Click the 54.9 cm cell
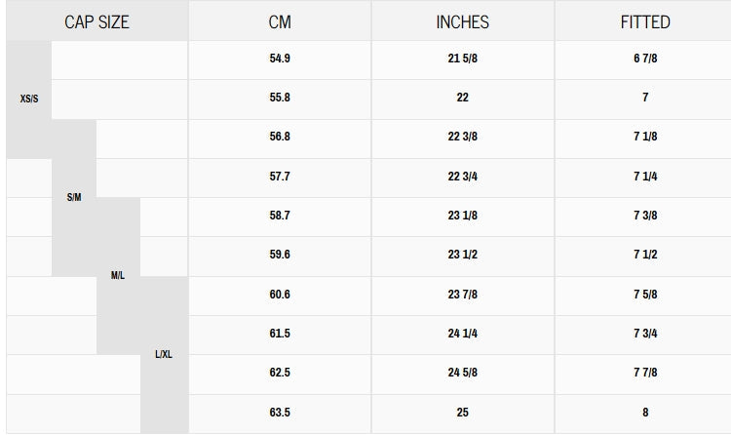This screenshot has height=435, width=731. click(280, 59)
